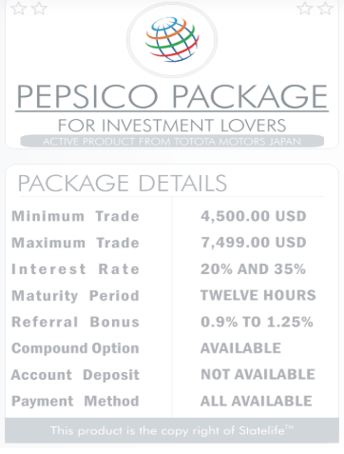Click ALL AVAILABLE payment method value
The width and height of the screenshot is (344, 454).
[x=257, y=401]
